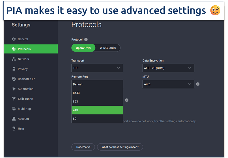Screen dimensions: 228x158
Task: Click the Automation lightbulb icon
Action: (14, 89)
